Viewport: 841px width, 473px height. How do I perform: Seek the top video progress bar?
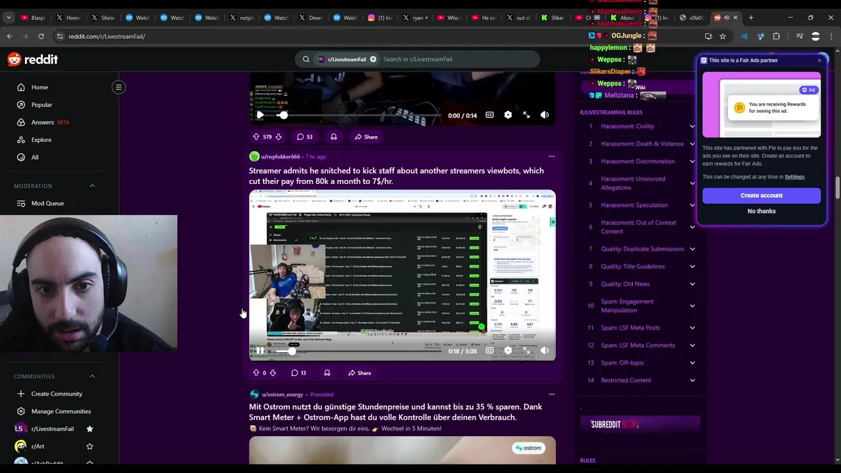click(x=358, y=115)
